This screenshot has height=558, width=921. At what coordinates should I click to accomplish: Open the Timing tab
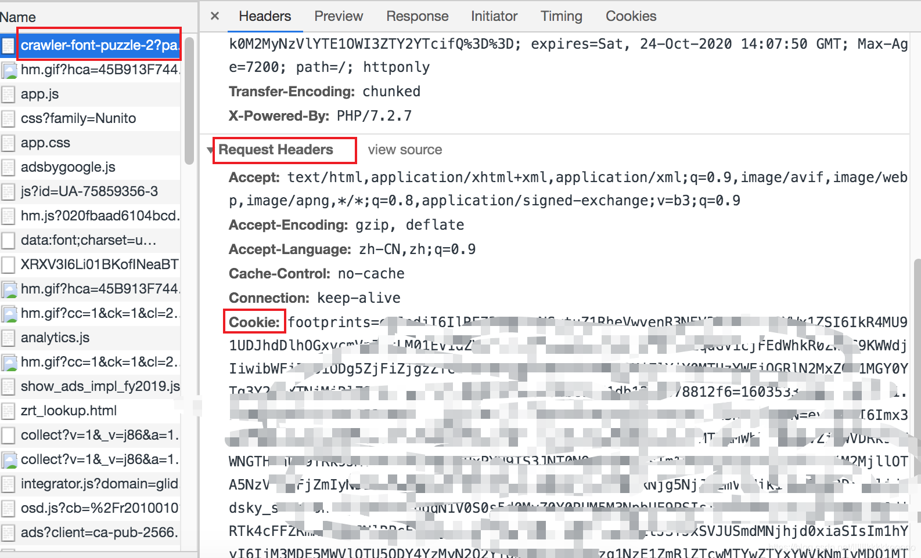(561, 16)
